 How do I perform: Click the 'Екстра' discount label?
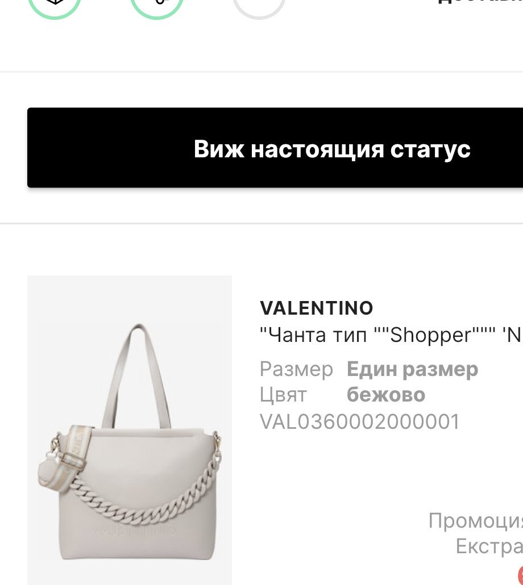coord(489,546)
